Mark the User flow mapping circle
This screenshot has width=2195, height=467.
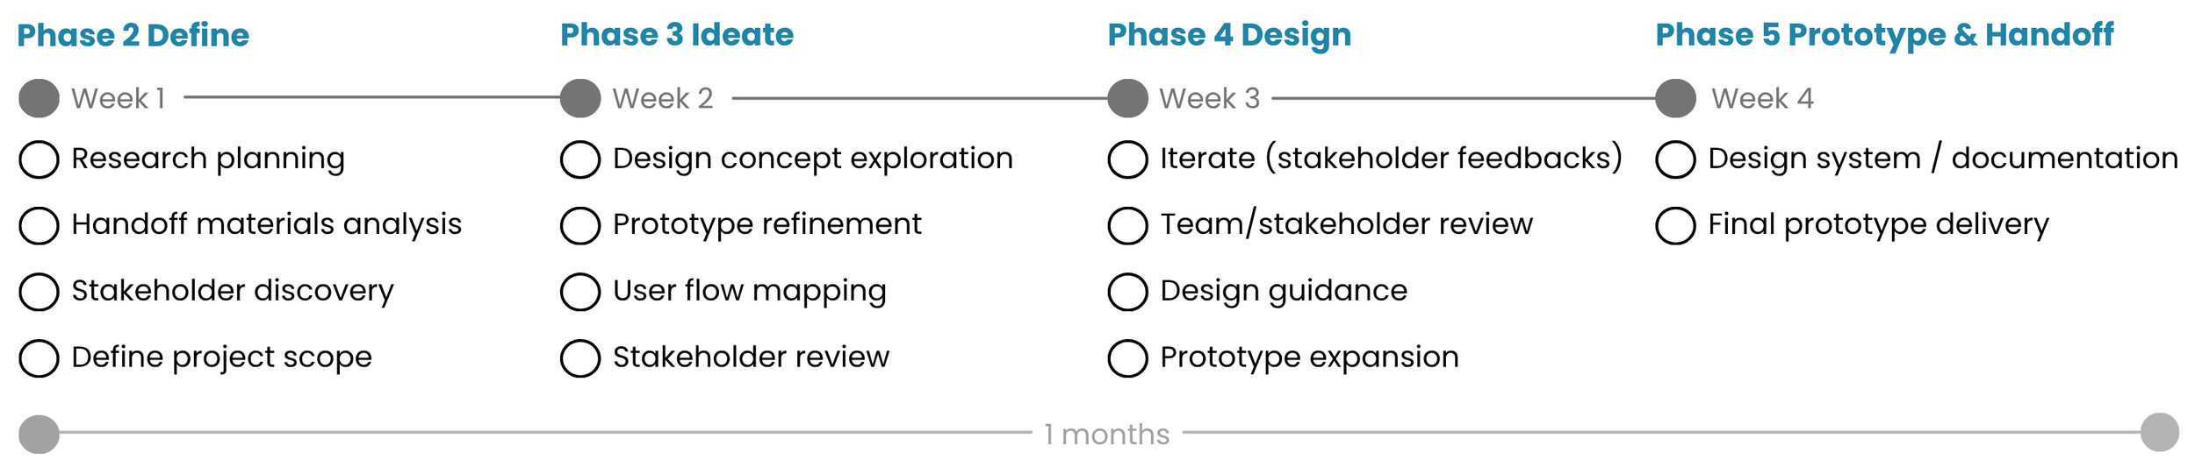tap(580, 292)
